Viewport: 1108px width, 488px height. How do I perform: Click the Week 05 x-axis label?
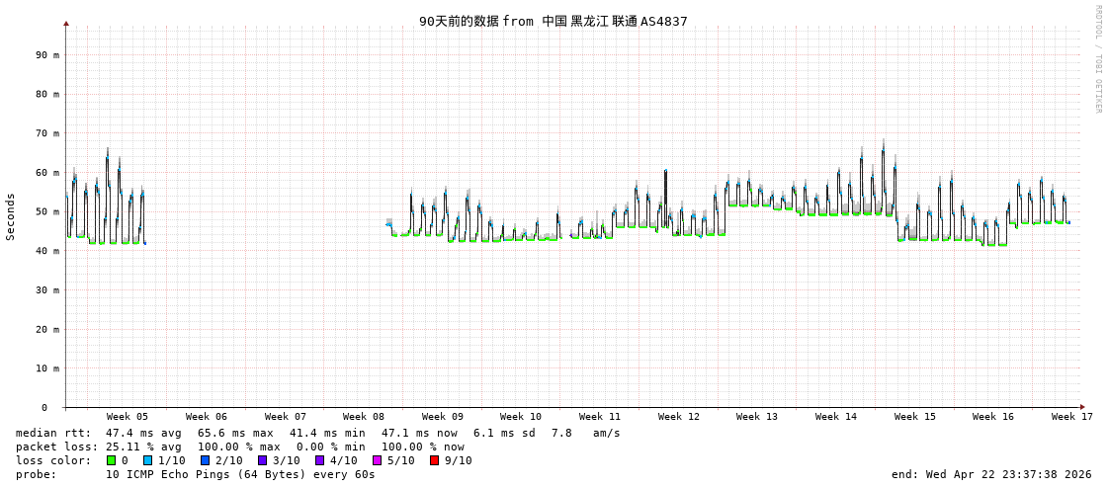pyautogui.click(x=128, y=417)
